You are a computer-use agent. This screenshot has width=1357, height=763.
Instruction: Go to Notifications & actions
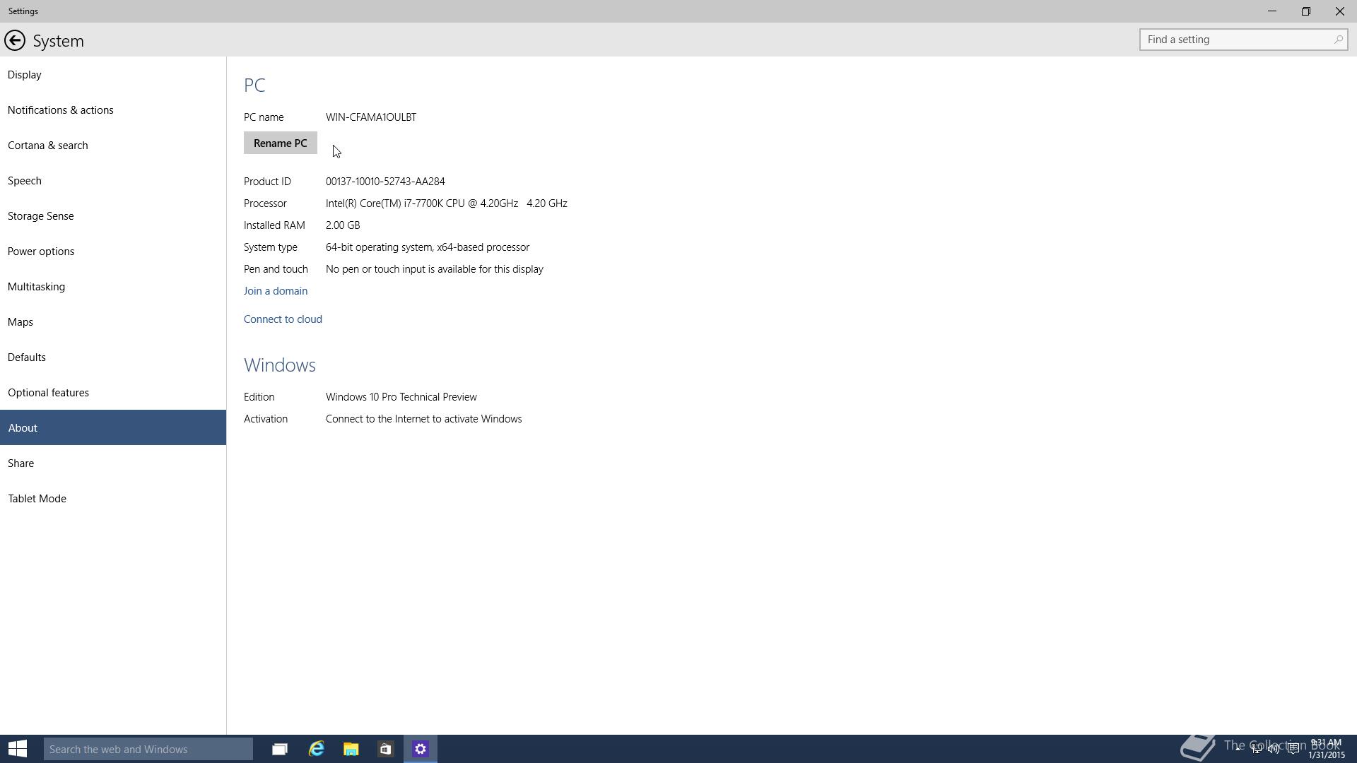[x=113, y=110]
